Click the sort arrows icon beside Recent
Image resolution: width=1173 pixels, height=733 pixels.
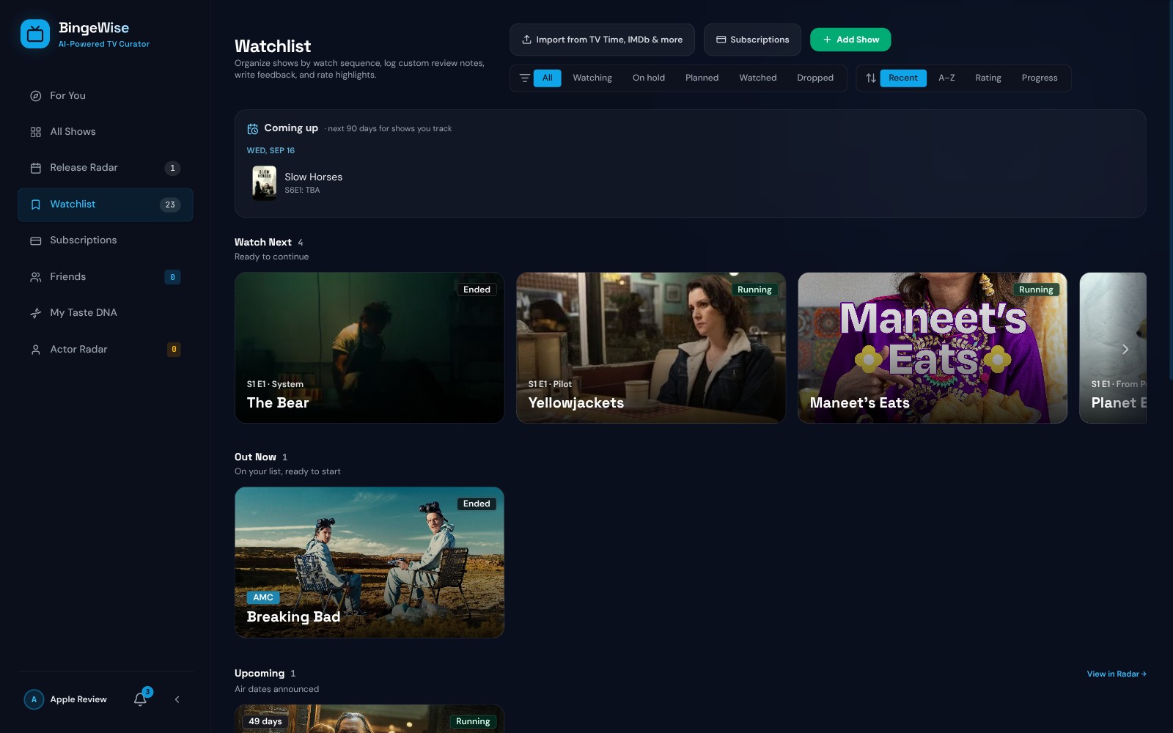pyautogui.click(x=871, y=78)
